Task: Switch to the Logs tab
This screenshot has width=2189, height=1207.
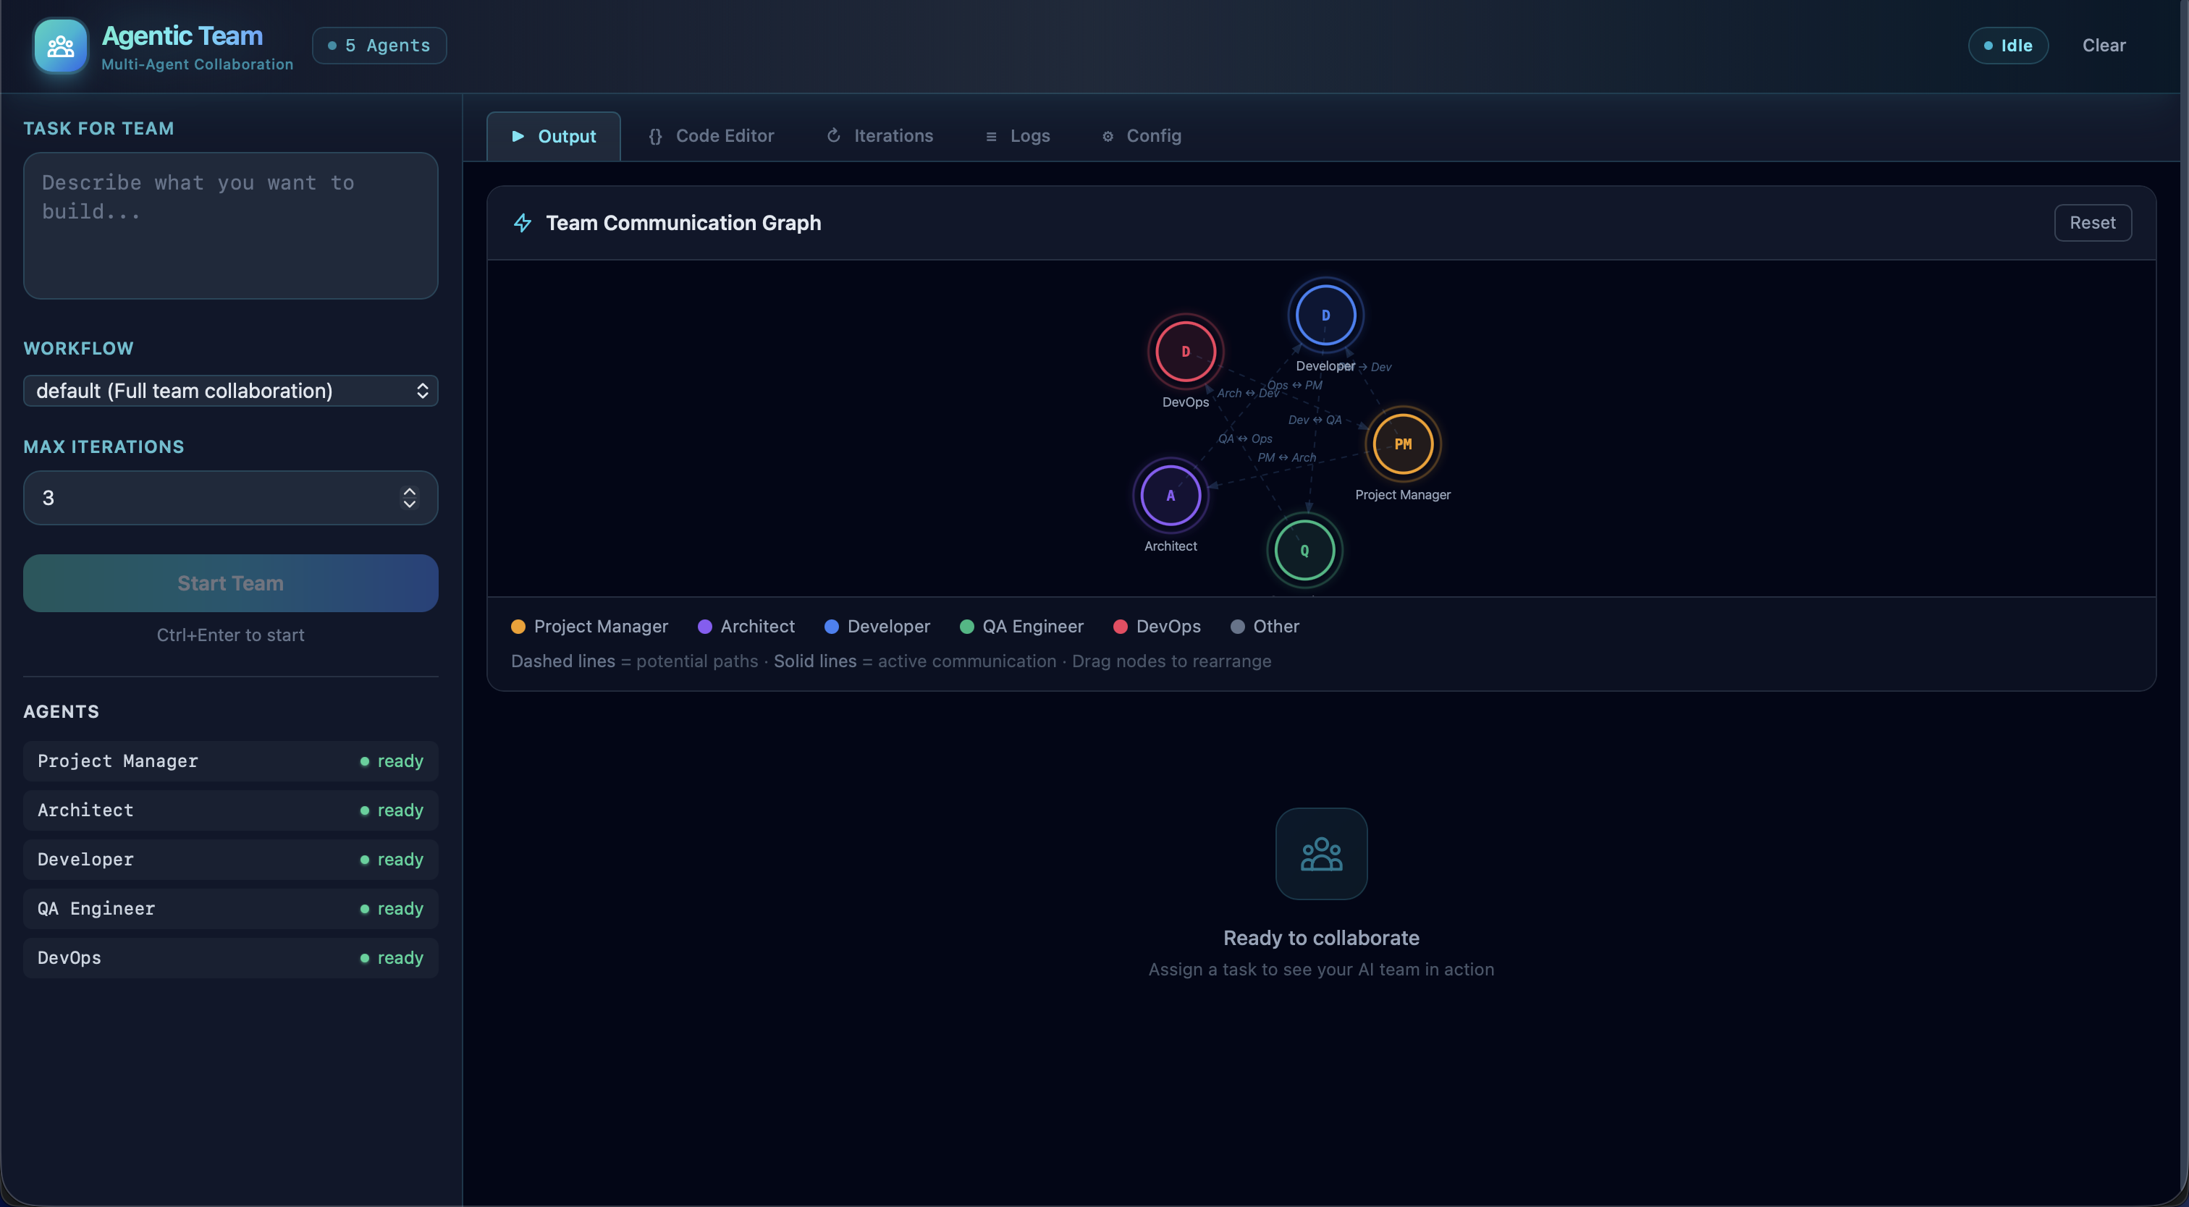Action: click(1017, 136)
